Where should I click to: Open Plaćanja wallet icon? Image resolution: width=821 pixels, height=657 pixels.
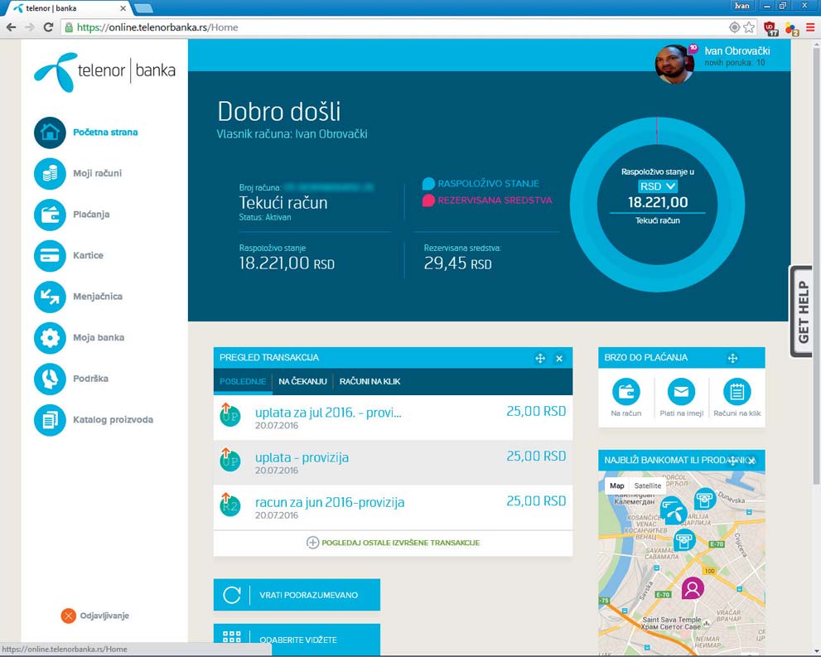click(50, 214)
